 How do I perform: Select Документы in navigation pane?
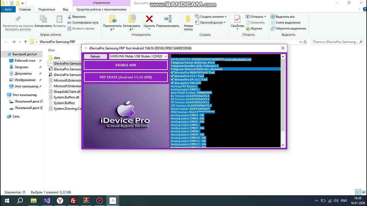(23, 74)
